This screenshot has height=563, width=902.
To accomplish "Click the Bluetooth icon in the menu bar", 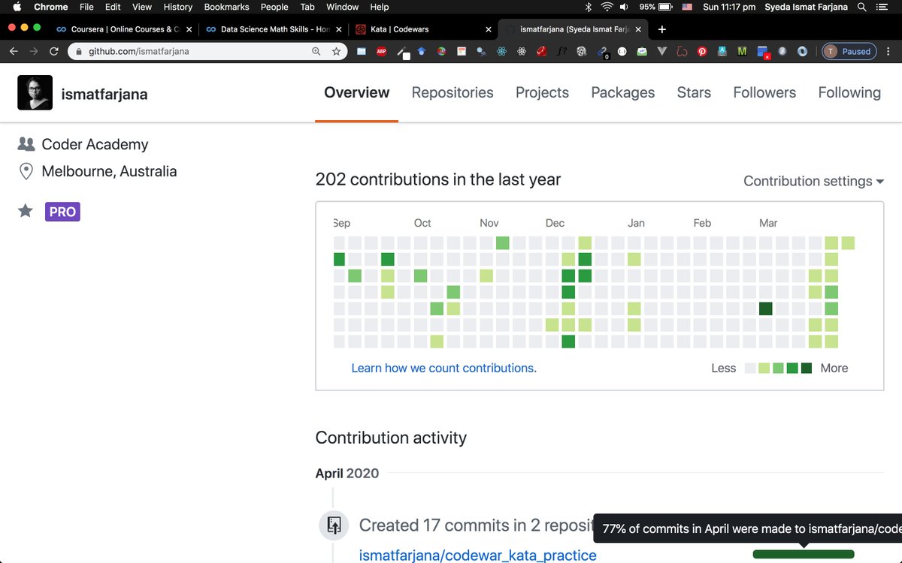I will tap(589, 7).
